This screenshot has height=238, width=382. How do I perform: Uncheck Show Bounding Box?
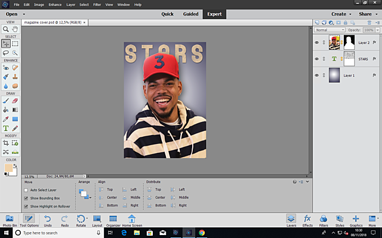26,198
